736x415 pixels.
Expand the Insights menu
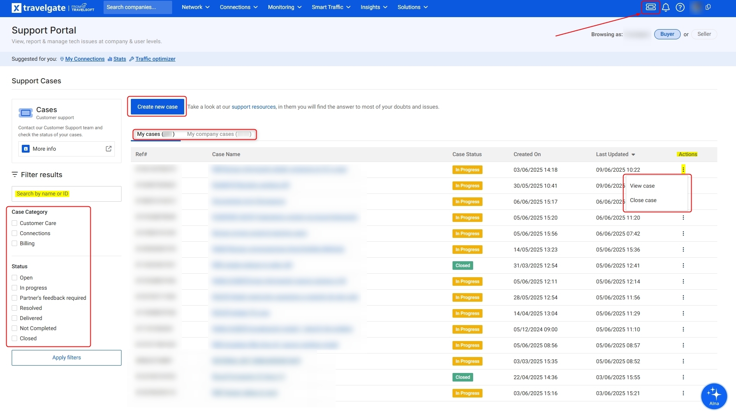coord(374,7)
